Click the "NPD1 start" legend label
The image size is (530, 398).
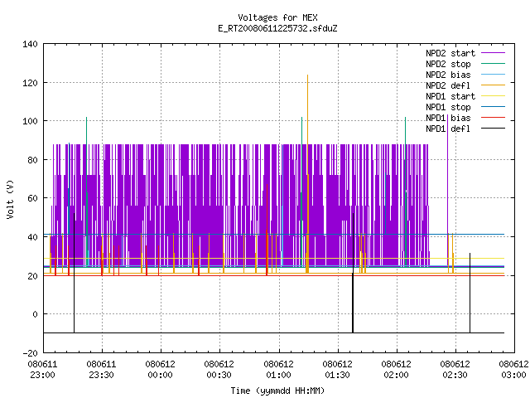tap(450, 96)
